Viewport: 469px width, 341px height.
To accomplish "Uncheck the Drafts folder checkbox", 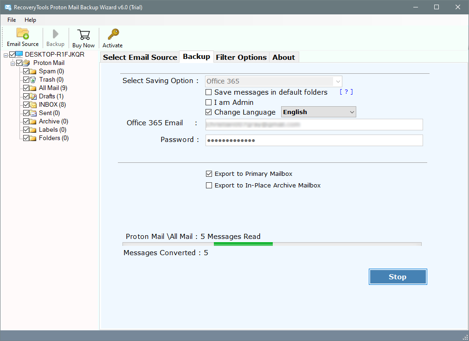I will (26, 97).
